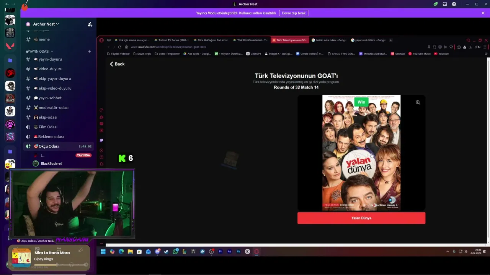Viewport: 490px width, 275px height.
Task: Switch to Türk Dizi Karakterleri tab
Action: (250, 40)
